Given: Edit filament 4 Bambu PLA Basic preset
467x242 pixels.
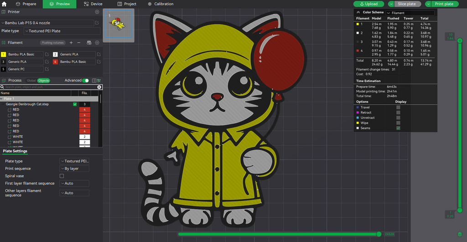Looking at the screenshot, I should pyautogui.click(x=99, y=62).
